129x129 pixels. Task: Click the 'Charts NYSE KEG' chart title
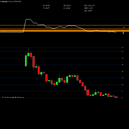15,2
